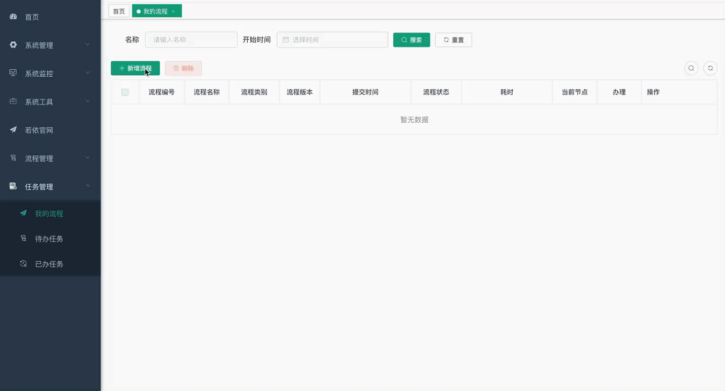Click the 提交时间 column header
The width and height of the screenshot is (725, 391).
click(366, 92)
